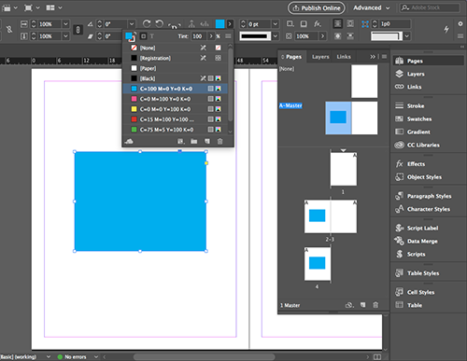Expand the Pages panel collapsed tabs chevron

[373, 57]
